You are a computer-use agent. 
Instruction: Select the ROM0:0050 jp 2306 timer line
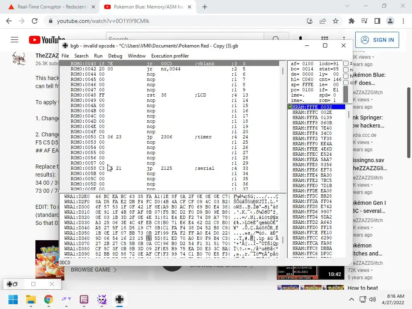coord(169,137)
